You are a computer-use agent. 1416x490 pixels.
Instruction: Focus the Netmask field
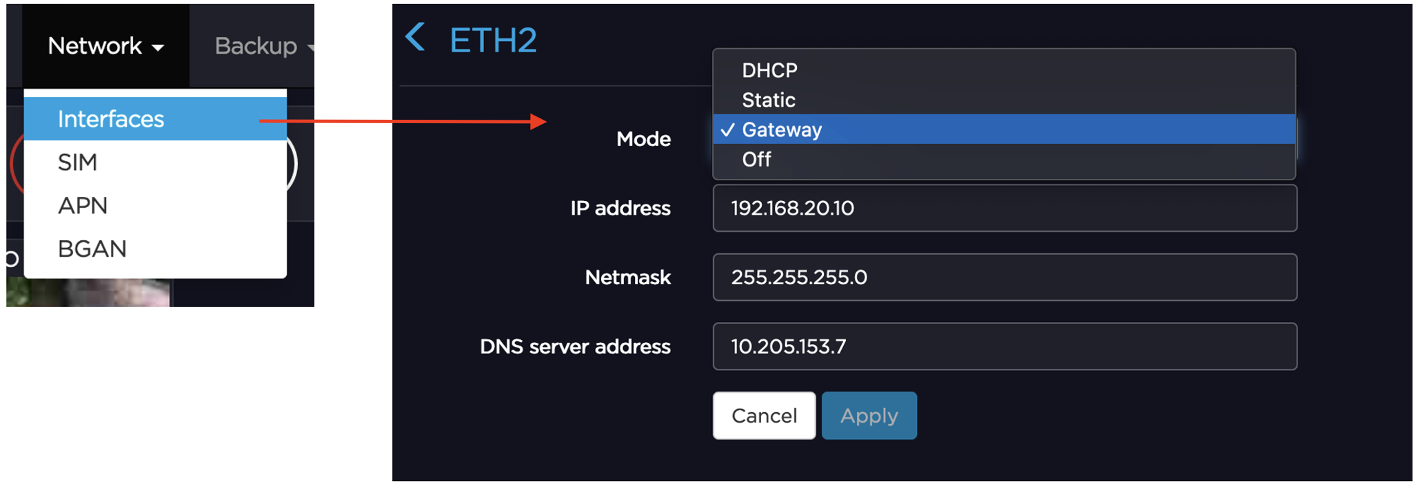pos(1004,277)
